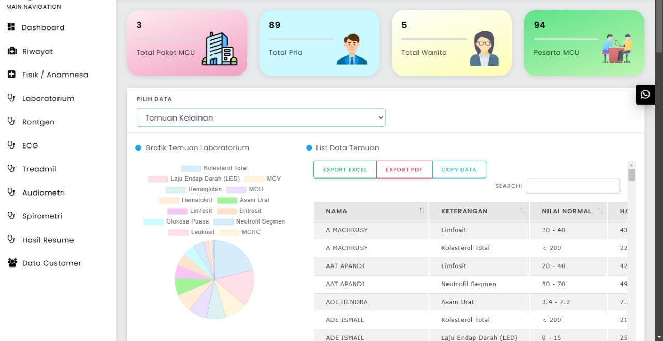Click the WhatsApp floating chat icon
This screenshot has width=663, height=341.
coord(645,94)
